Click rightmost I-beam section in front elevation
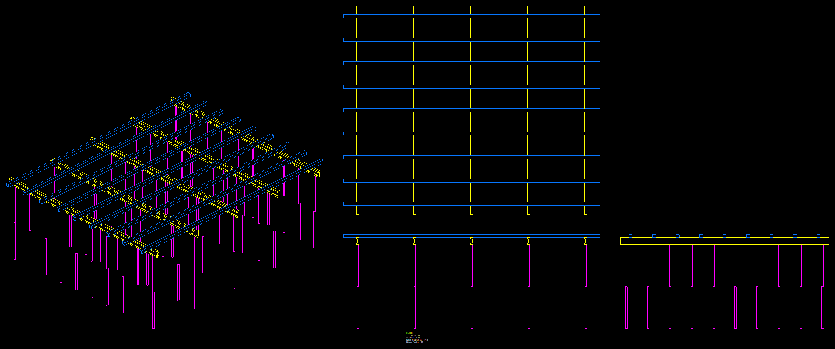Image resolution: width=835 pixels, height=349 pixels. click(x=586, y=241)
